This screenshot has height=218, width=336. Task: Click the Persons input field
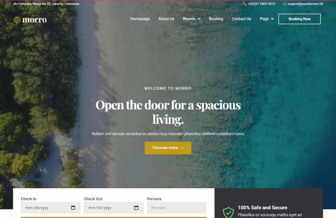[x=177, y=208]
